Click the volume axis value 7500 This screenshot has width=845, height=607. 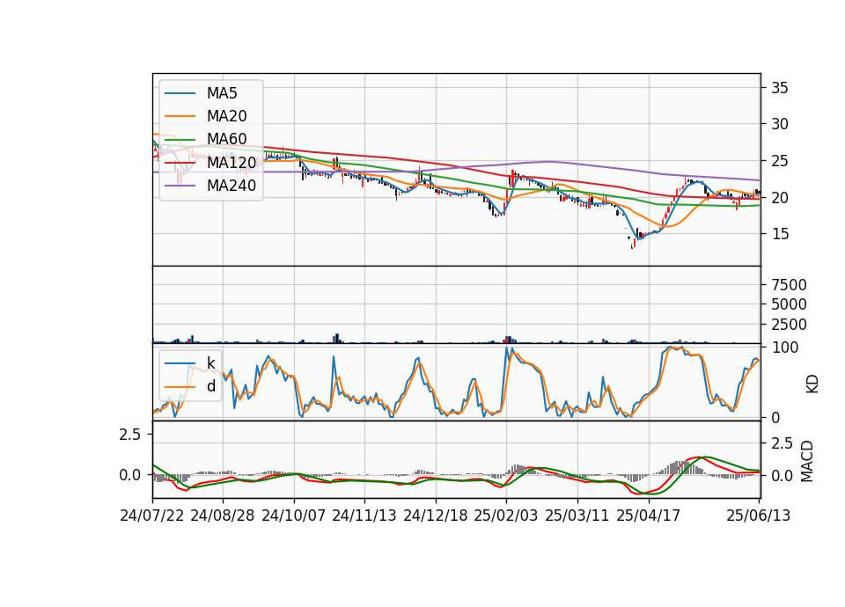coord(789,285)
